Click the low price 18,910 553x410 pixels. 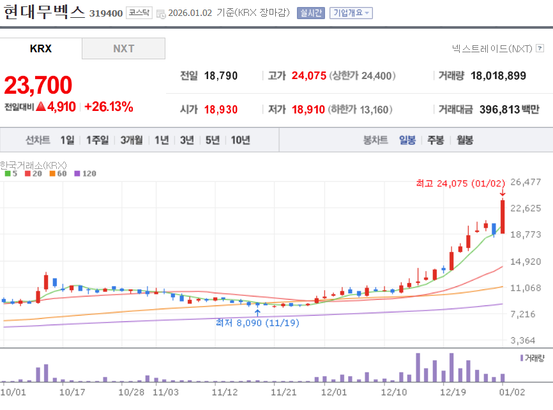coord(308,110)
